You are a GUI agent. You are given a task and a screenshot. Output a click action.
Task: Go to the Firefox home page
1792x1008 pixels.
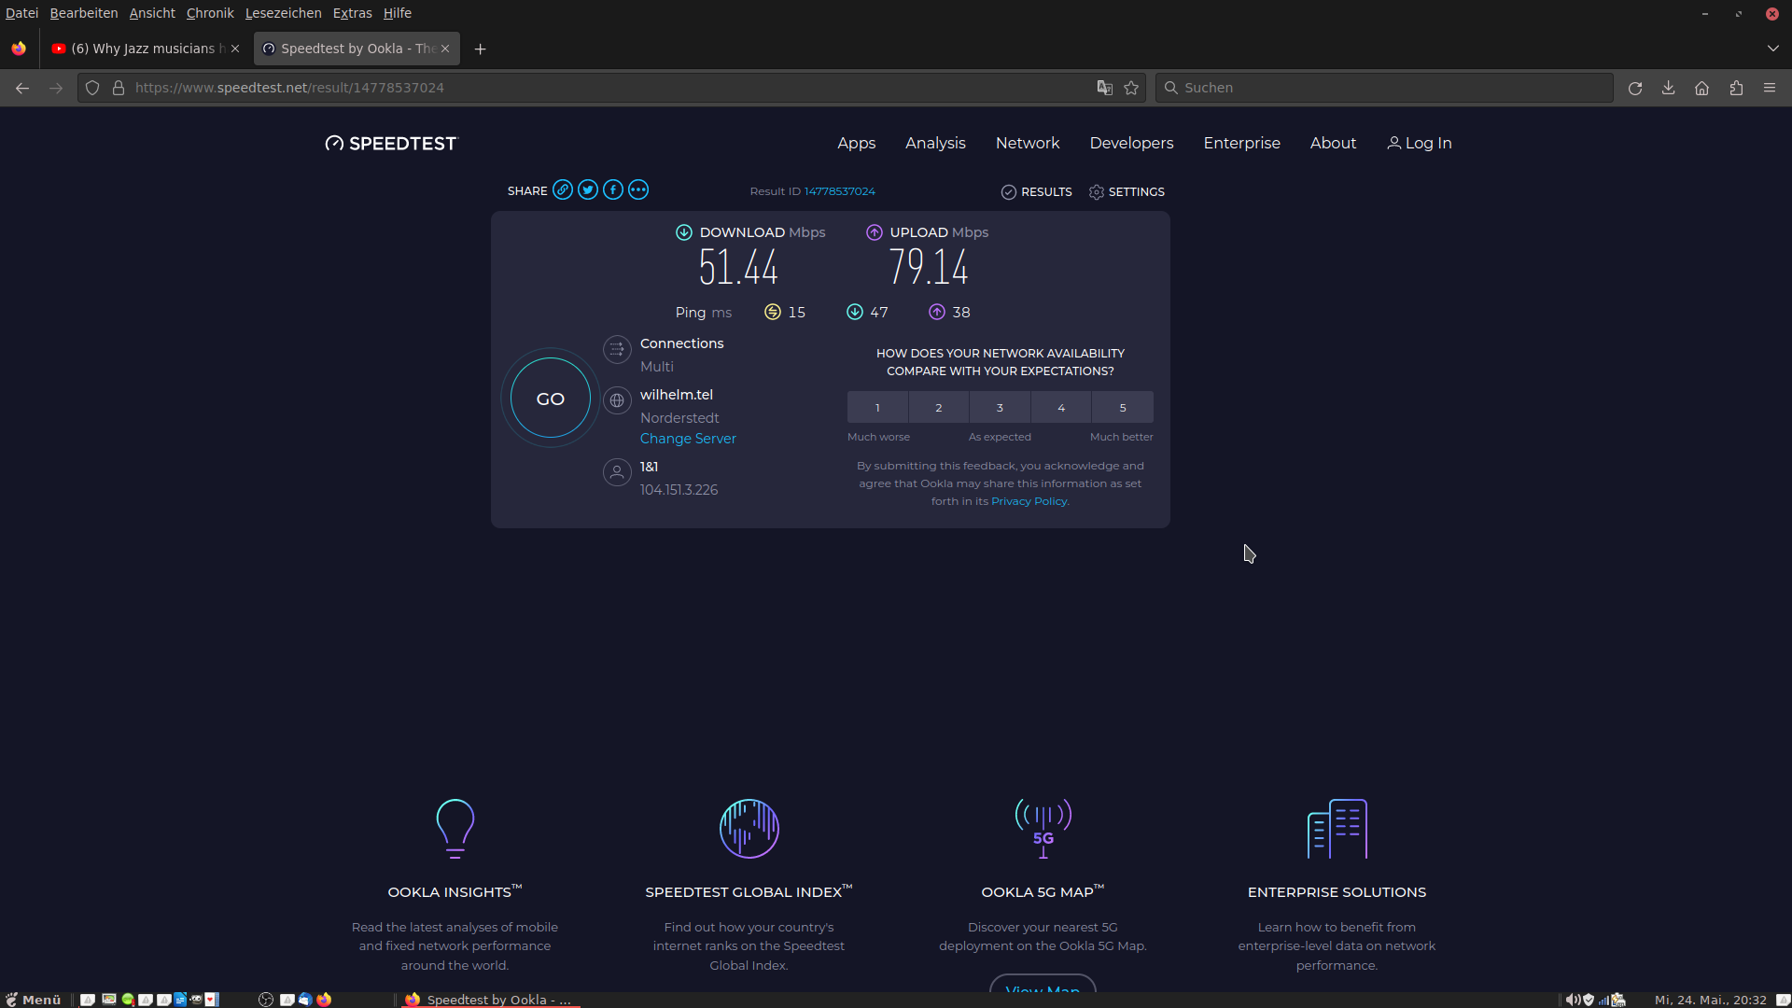pyautogui.click(x=1702, y=88)
